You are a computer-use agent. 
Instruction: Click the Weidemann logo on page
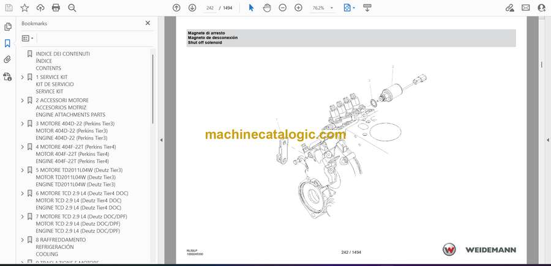tap(479, 249)
